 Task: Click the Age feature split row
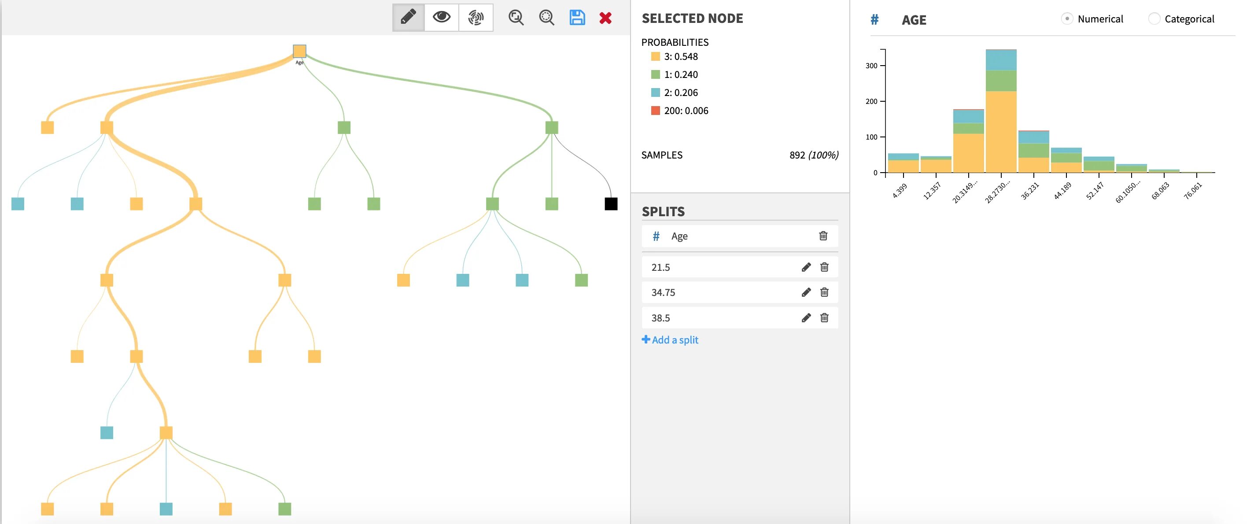730,236
